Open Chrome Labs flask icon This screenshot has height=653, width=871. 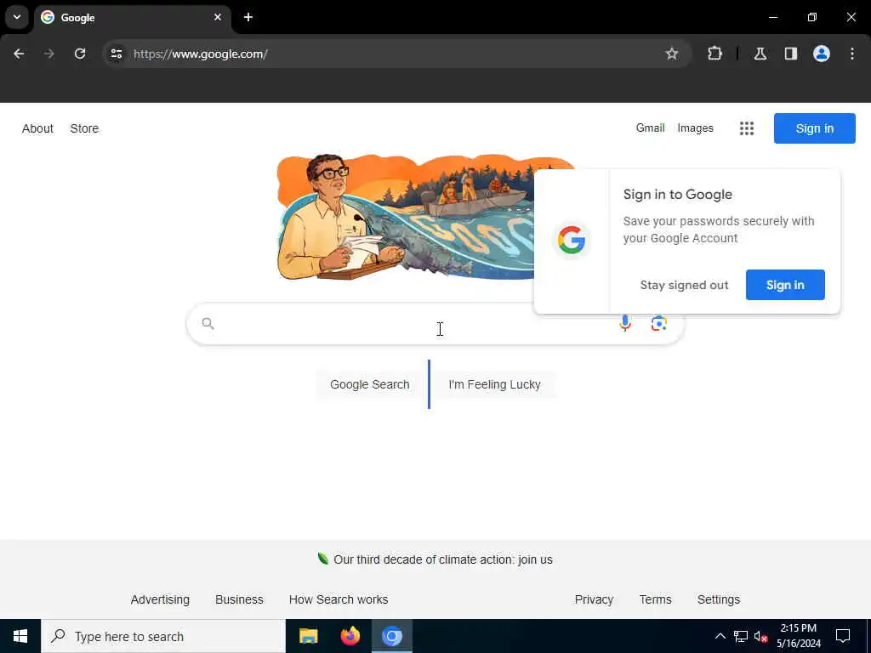[760, 54]
